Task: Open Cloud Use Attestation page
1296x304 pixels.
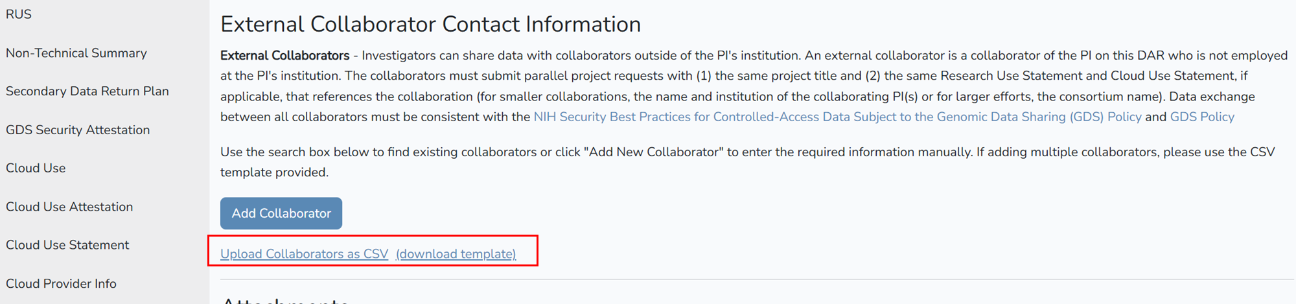Action: (x=69, y=207)
